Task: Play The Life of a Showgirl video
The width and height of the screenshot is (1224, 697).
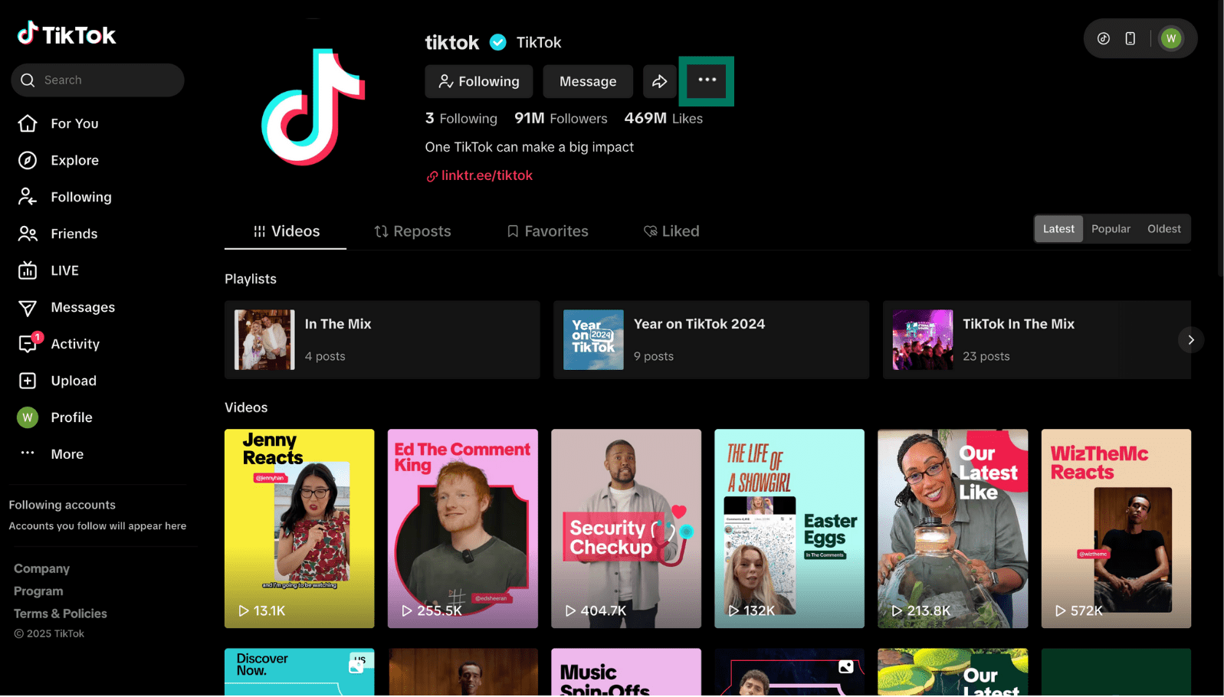Action: (x=789, y=528)
